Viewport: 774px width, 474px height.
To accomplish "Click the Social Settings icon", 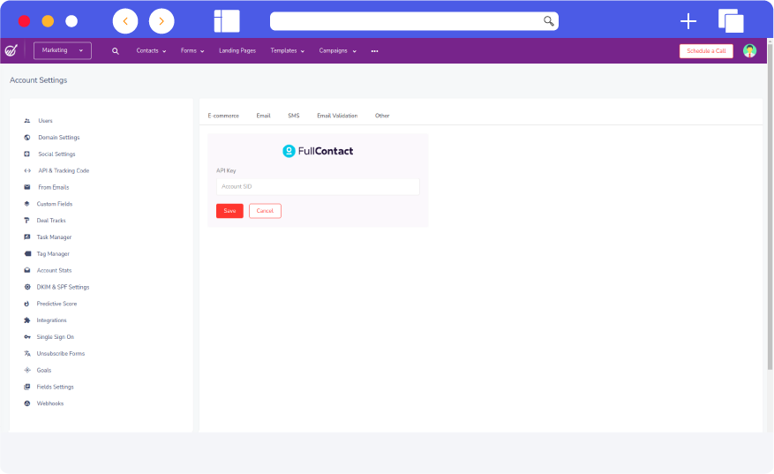I will click(27, 154).
